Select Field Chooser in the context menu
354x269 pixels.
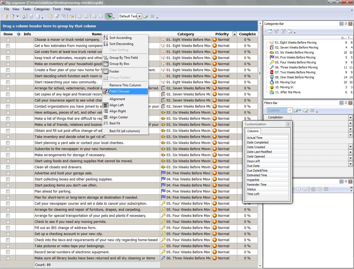click(x=119, y=91)
